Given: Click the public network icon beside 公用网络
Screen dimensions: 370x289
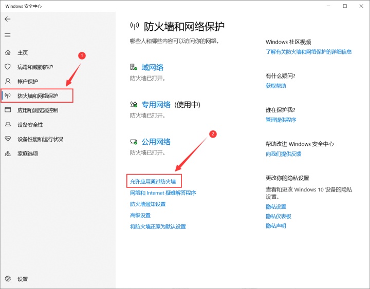Looking at the screenshot, I should 134,142.
